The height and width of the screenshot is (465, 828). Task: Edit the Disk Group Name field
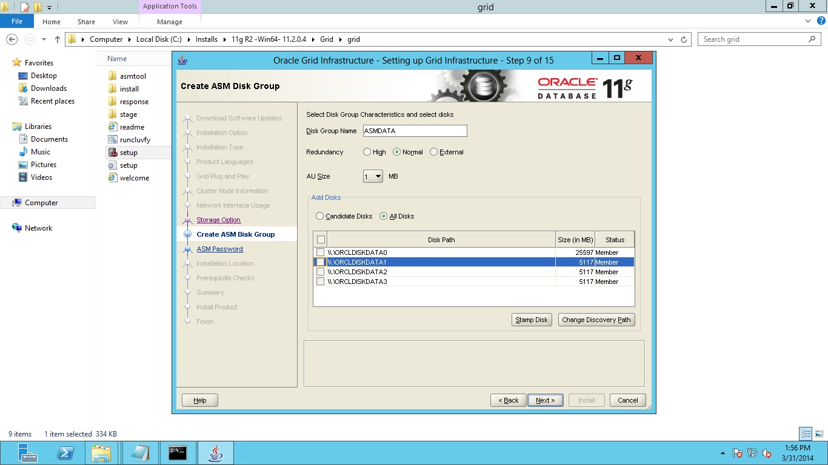(x=415, y=131)
